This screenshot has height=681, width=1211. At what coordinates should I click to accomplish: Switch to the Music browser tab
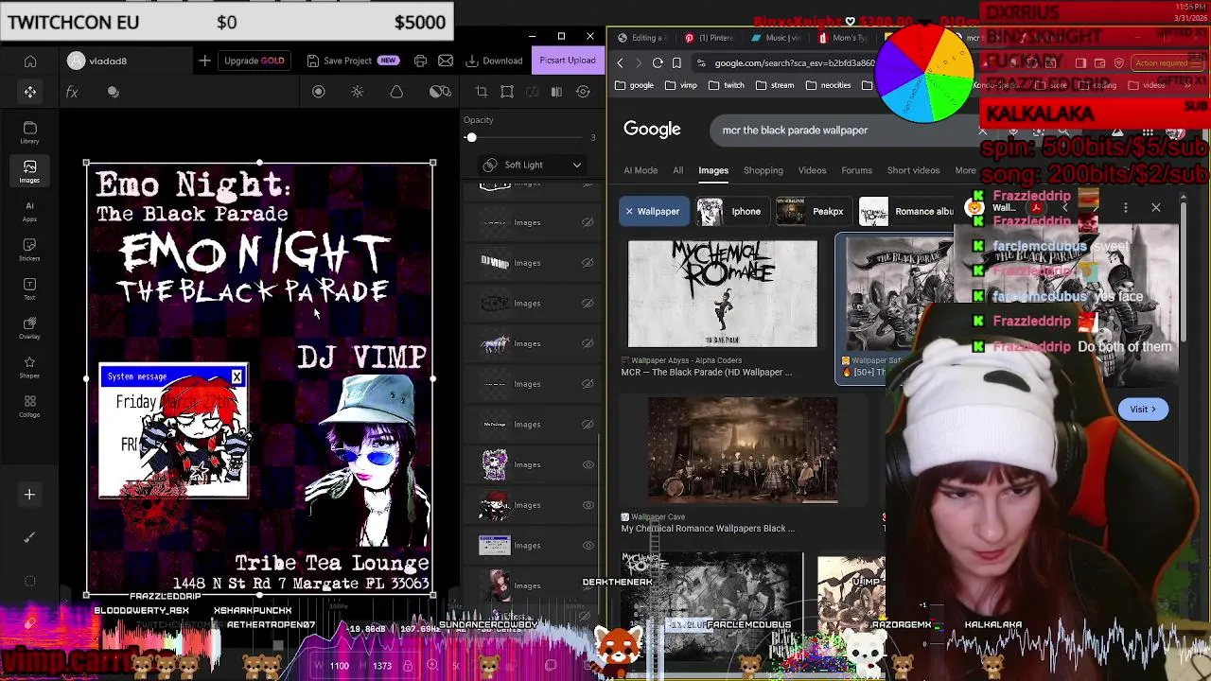(778, 38)
